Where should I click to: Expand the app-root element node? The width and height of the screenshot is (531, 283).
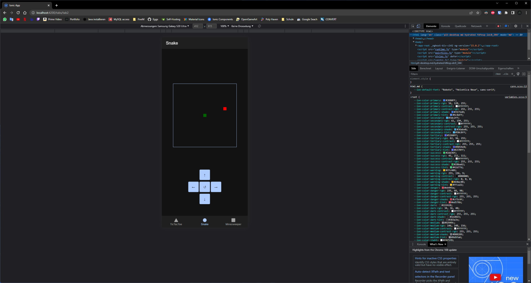tap(416, 46)
